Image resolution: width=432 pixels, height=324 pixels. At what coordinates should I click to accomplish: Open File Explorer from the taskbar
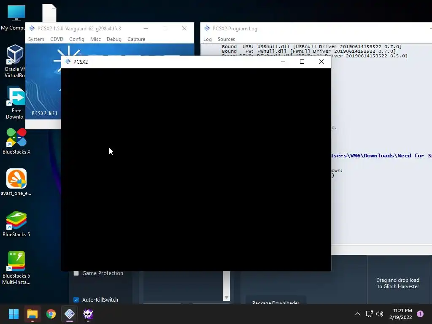pyautogui.click(x=32, y=314)
